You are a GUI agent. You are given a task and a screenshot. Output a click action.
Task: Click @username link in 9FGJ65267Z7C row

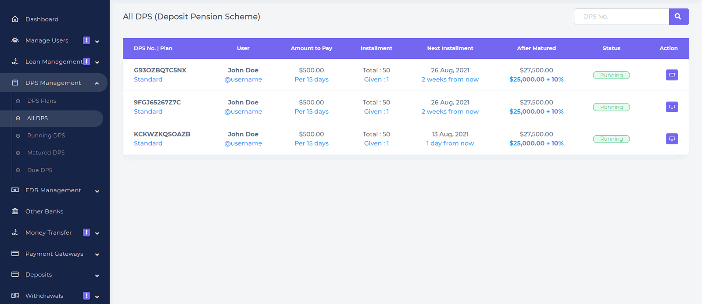point(243,111)
